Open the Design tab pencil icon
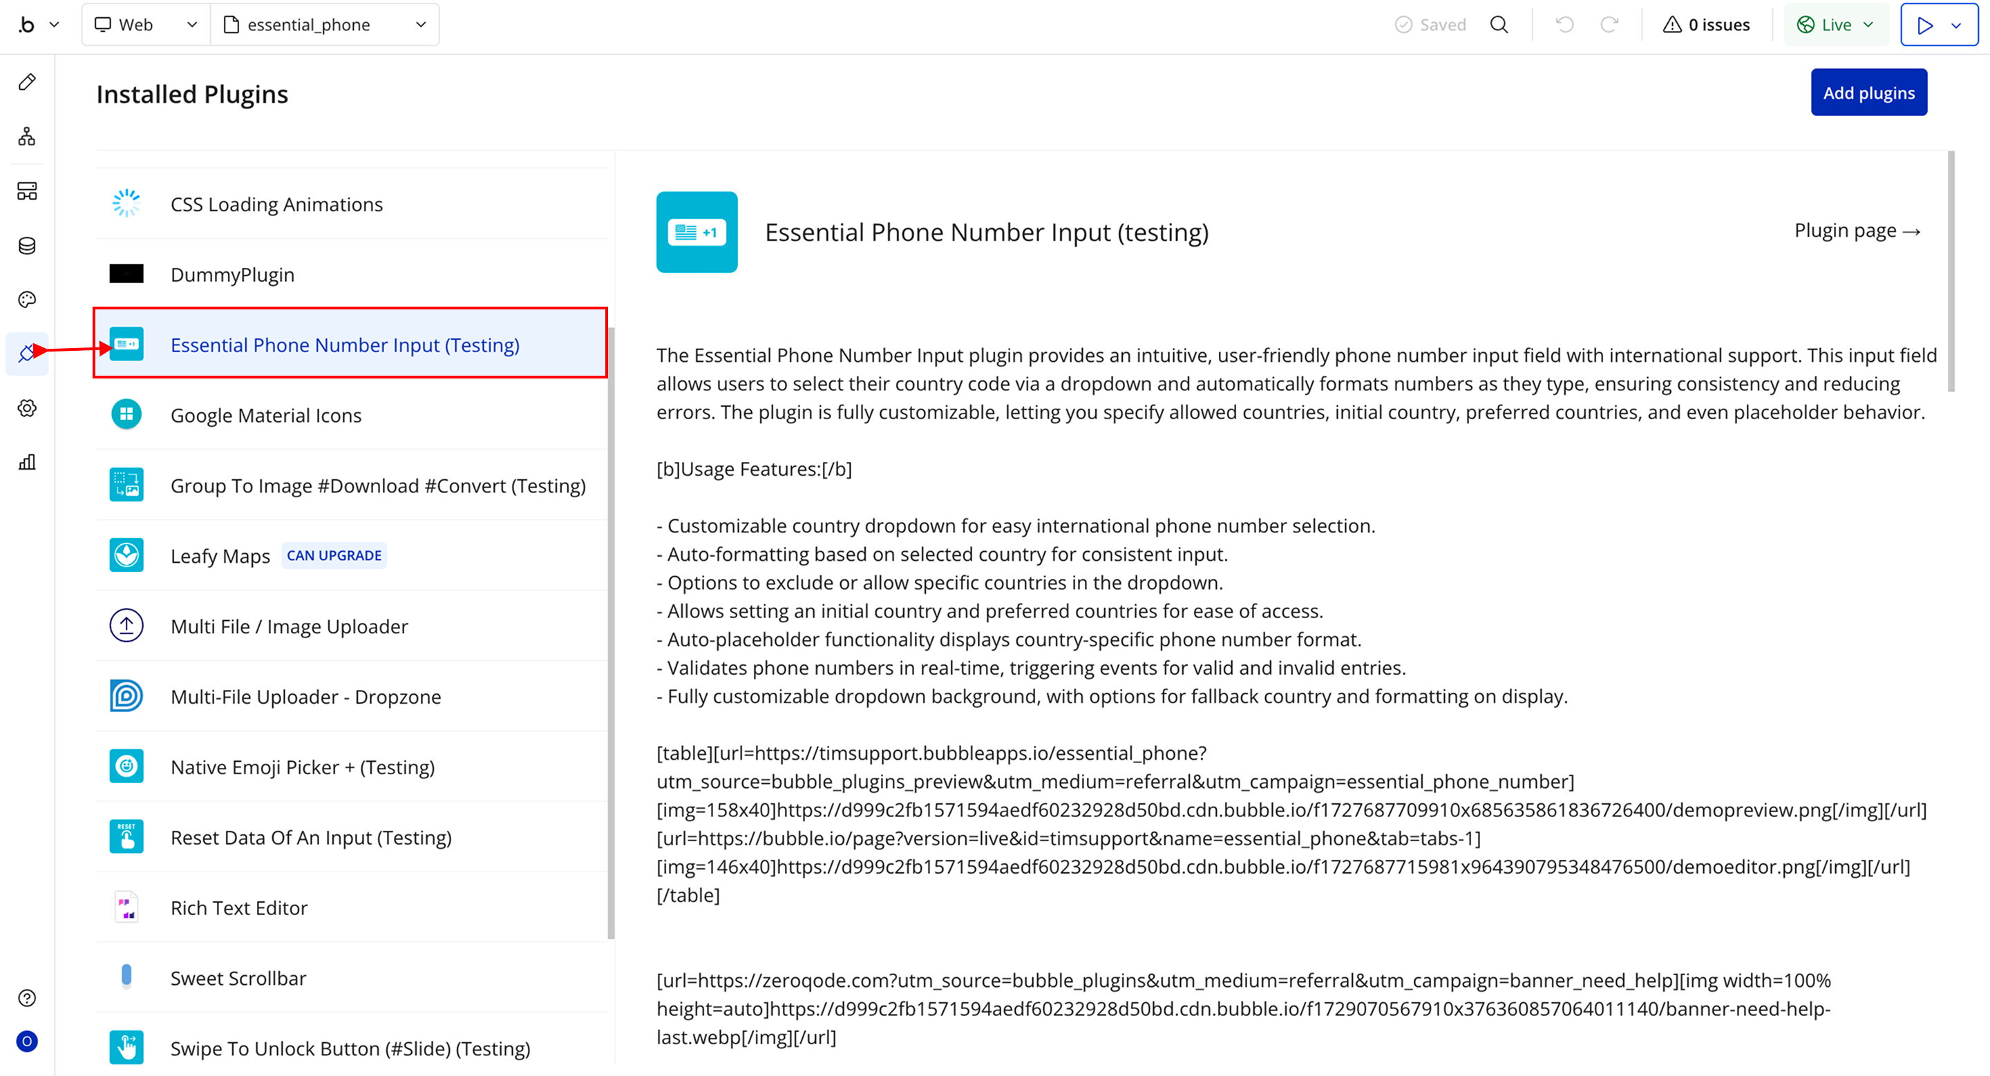 click(x=27, y=81)
